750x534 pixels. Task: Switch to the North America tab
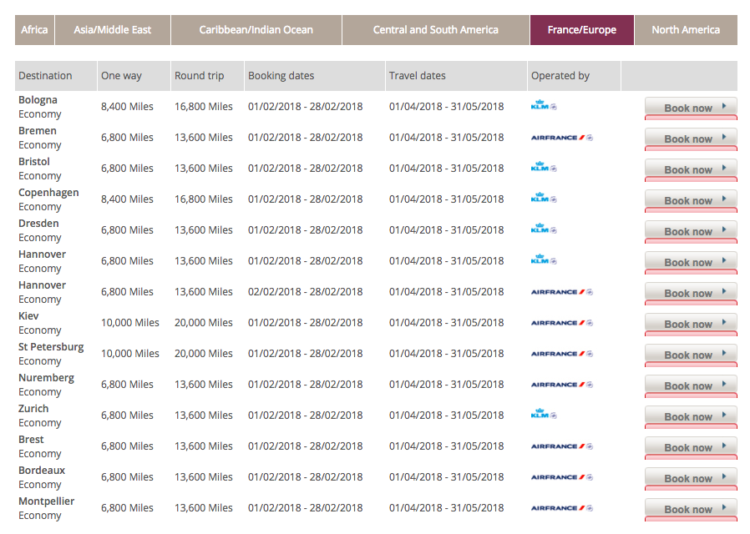point(686,30)
